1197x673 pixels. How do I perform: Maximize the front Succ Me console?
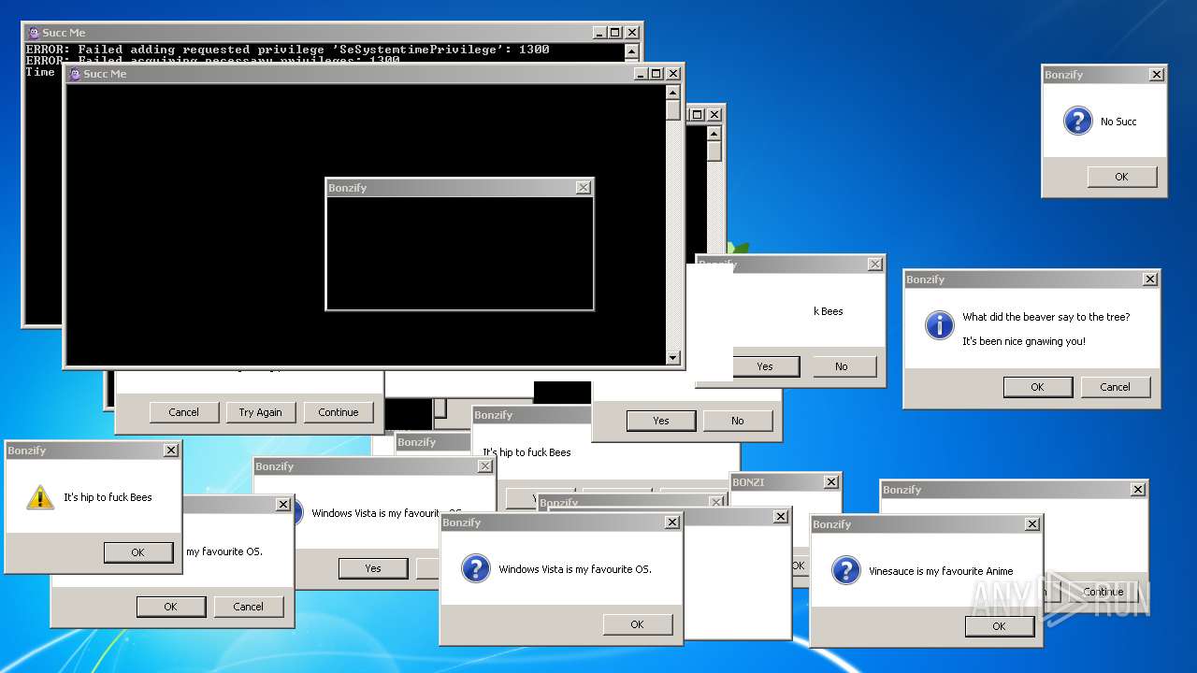coord(656,74)
